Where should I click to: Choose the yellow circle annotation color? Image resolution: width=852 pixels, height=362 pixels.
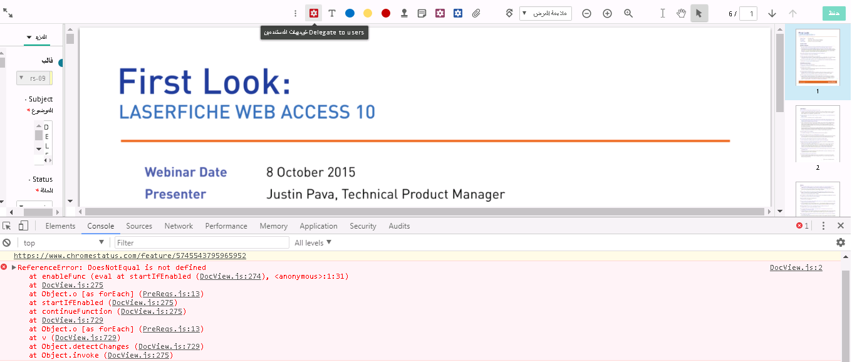click(368, 13)
